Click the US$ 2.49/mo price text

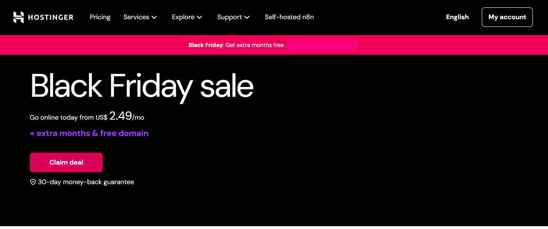coord(120,116)
